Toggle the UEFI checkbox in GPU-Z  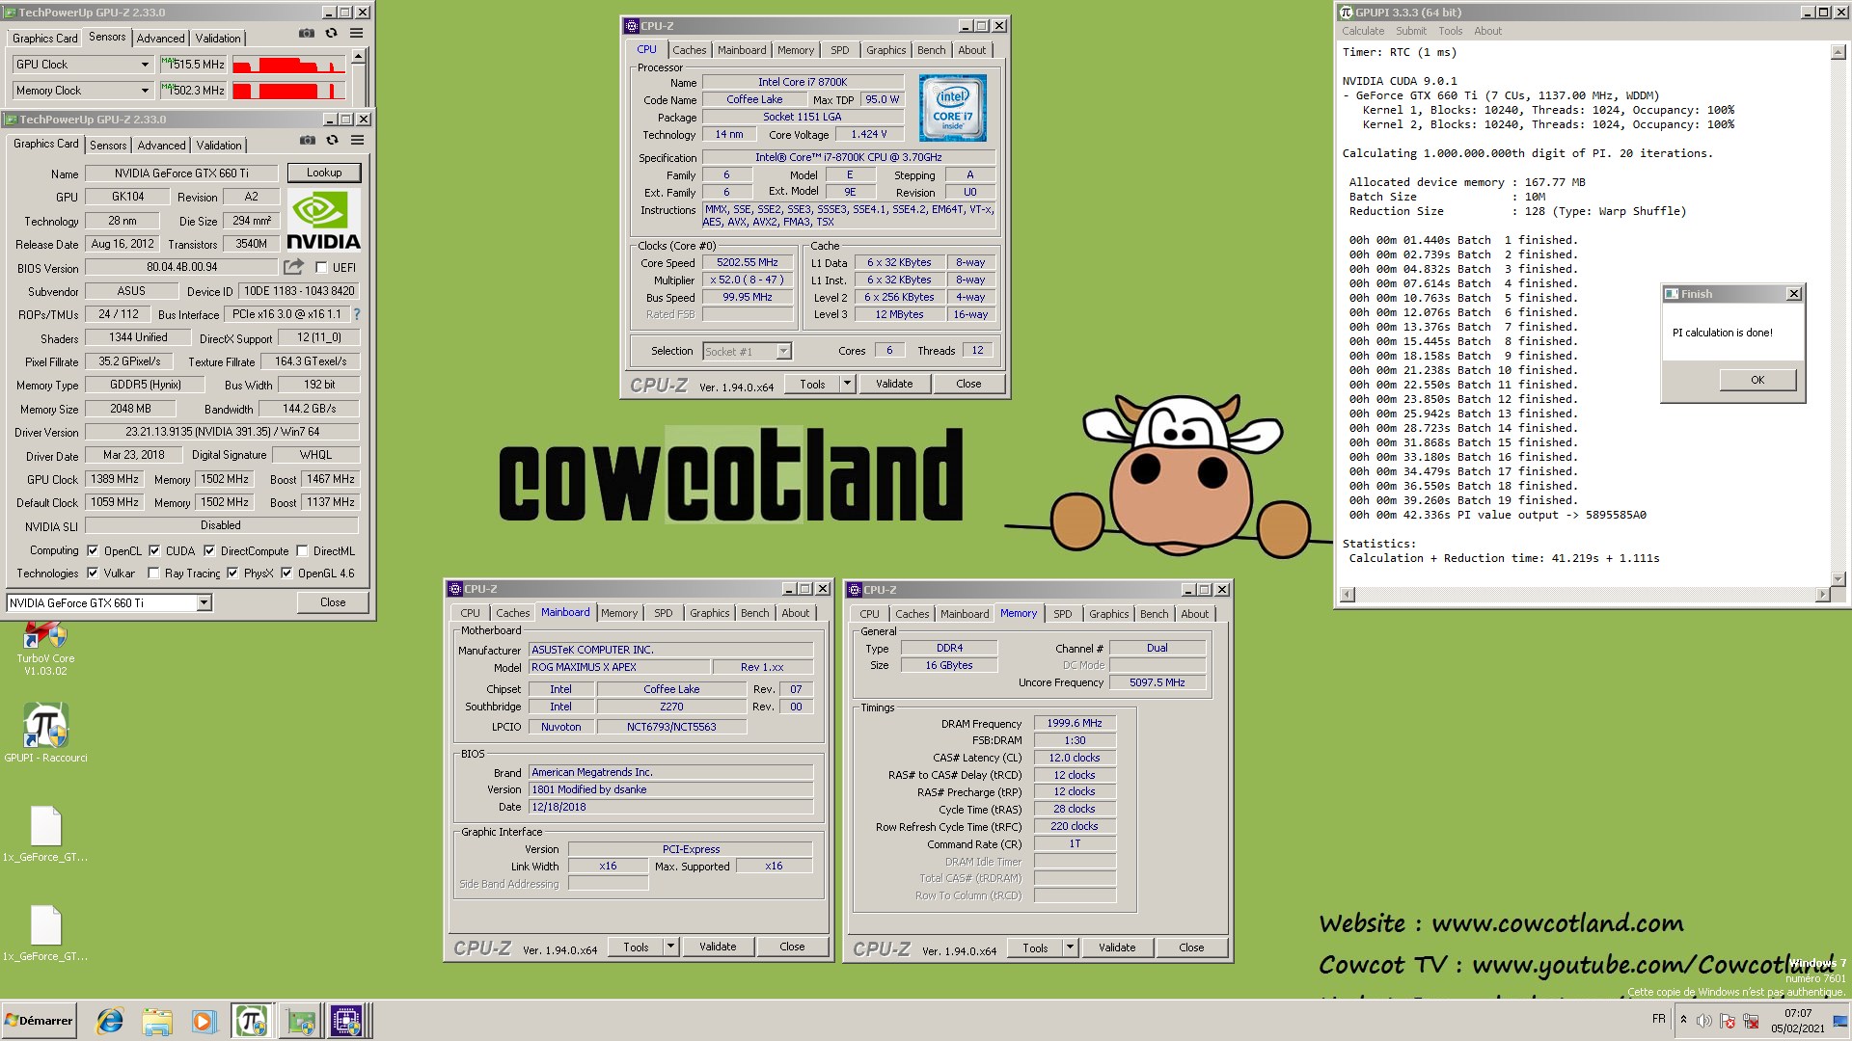(321, 267)
